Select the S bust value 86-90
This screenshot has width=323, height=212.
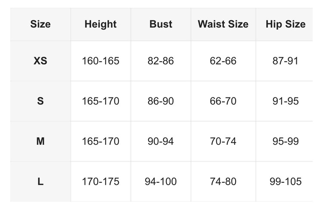point(161,101)
